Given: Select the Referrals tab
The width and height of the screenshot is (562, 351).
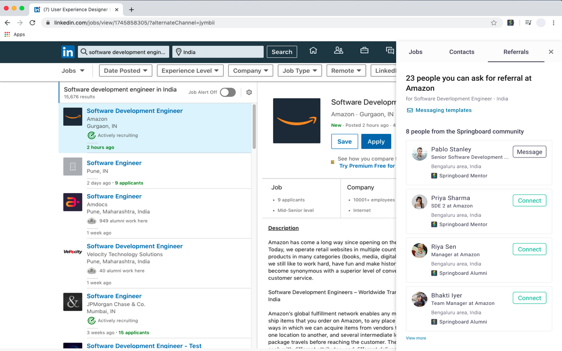Looking at the screenshot, I should click(x=516, y=52).
